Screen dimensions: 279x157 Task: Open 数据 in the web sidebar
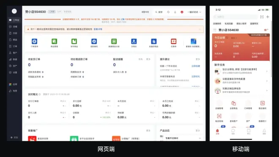point(14,60)
